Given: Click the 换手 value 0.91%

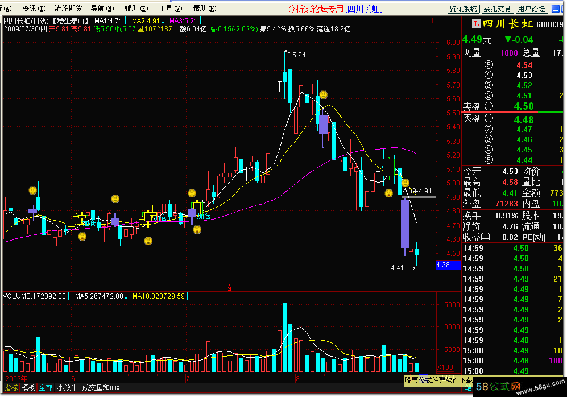Looking at the screenshot, I should pos(507,216).
